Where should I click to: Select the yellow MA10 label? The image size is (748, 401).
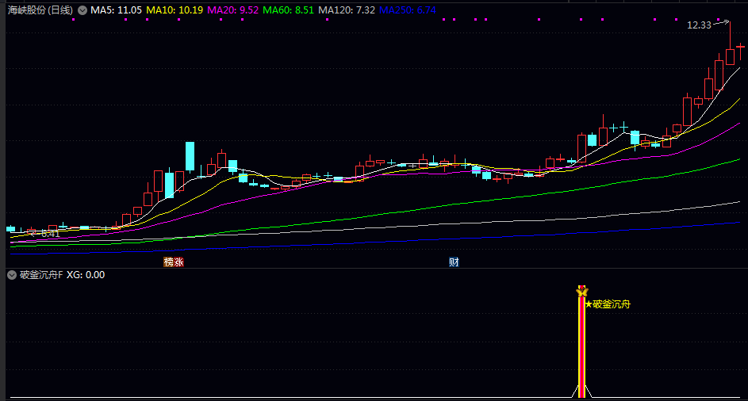click(x=175, y=10)
